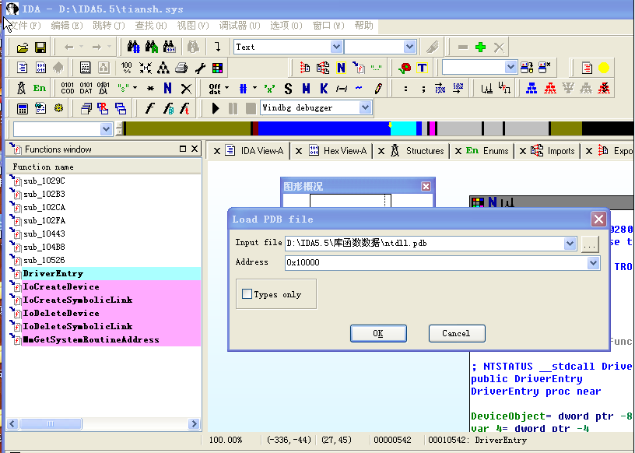This screenshot has height=453, width=635.
Task: Toggle the Types only checkbox
Action: pyautogui.click(x=247, y=293)
